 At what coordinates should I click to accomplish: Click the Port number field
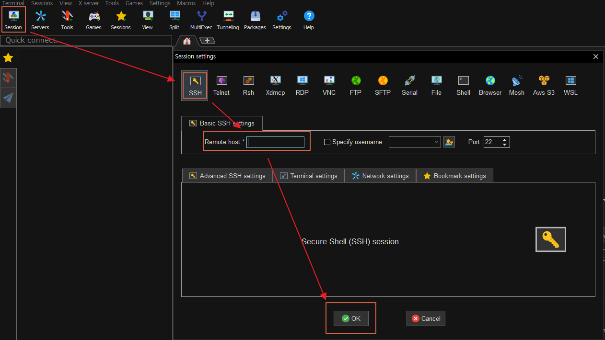[492, 142]
